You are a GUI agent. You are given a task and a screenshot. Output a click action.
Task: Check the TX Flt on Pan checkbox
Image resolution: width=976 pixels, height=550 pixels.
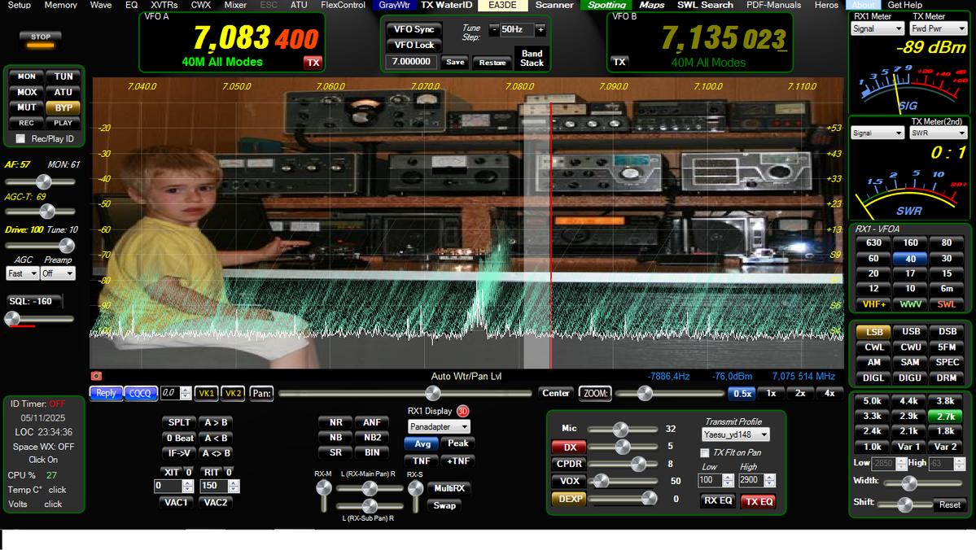pos(705,452)
